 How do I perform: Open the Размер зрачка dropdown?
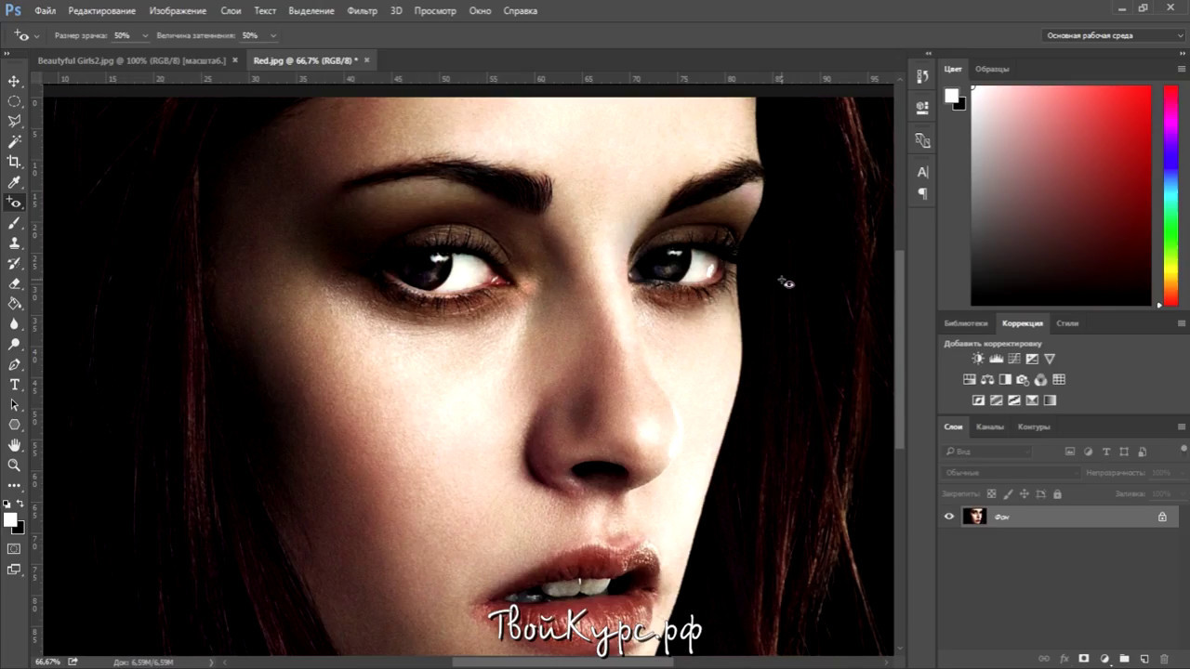click(144, 35)
